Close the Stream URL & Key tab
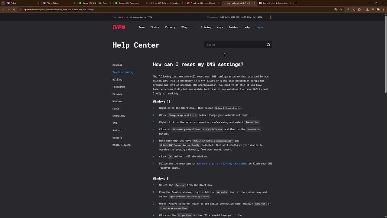This screenshot has height=218, width=387. [x=111, y=3]
